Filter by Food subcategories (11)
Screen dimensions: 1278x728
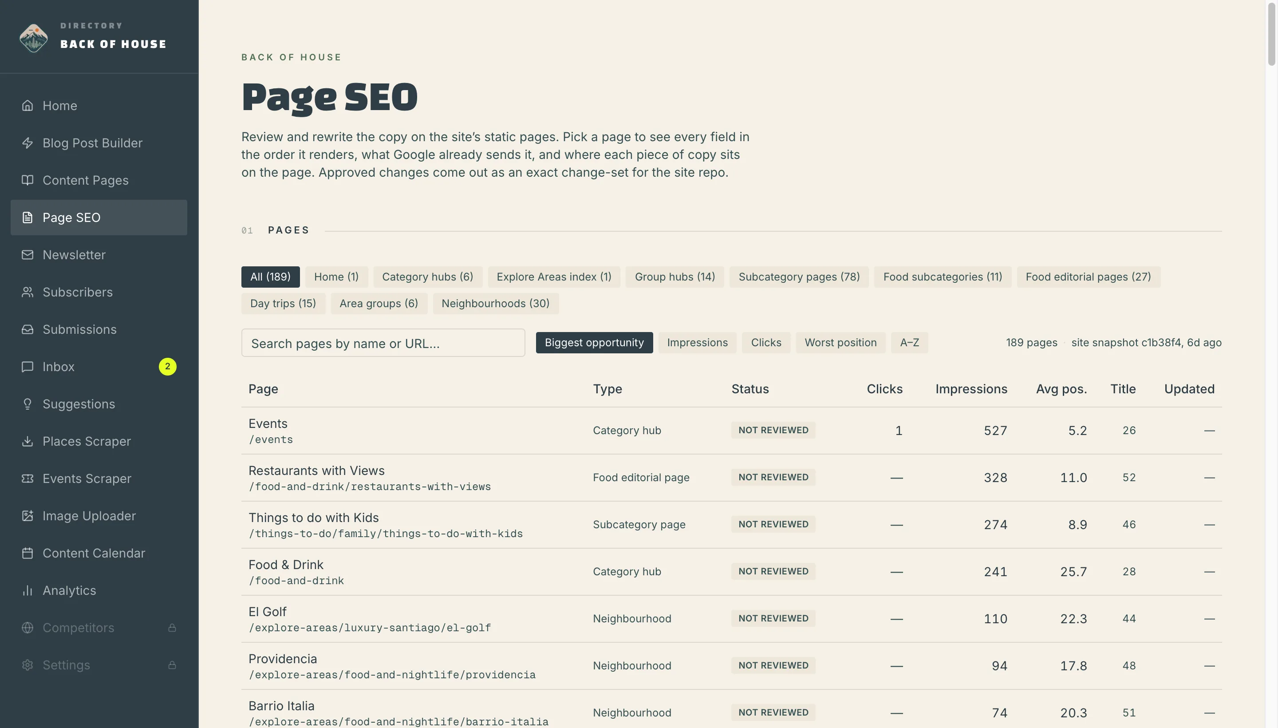click(x=943, y=277)
